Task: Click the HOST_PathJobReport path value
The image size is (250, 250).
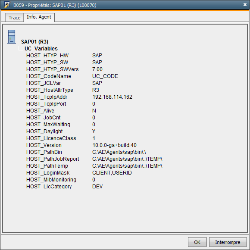Action: click(127, 159)
